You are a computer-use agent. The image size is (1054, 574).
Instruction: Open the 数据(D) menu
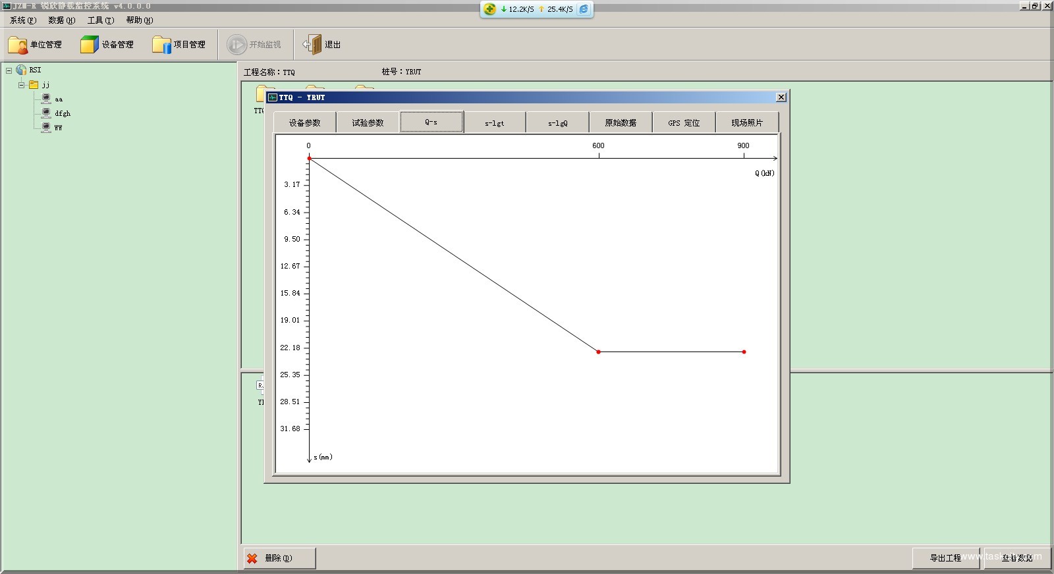coord(61,20)
